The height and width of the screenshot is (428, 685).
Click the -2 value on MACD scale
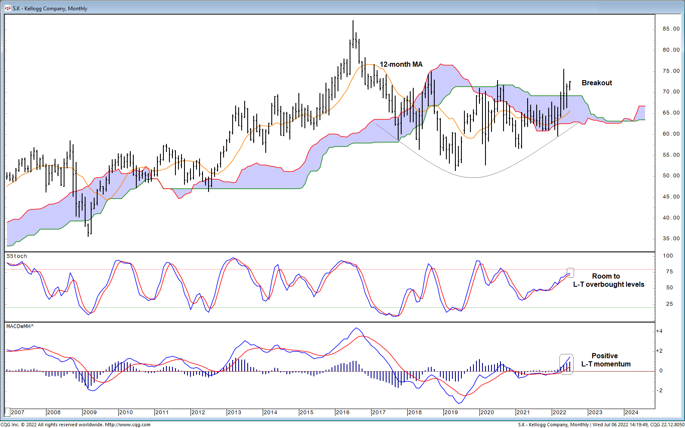pos(659,391)
